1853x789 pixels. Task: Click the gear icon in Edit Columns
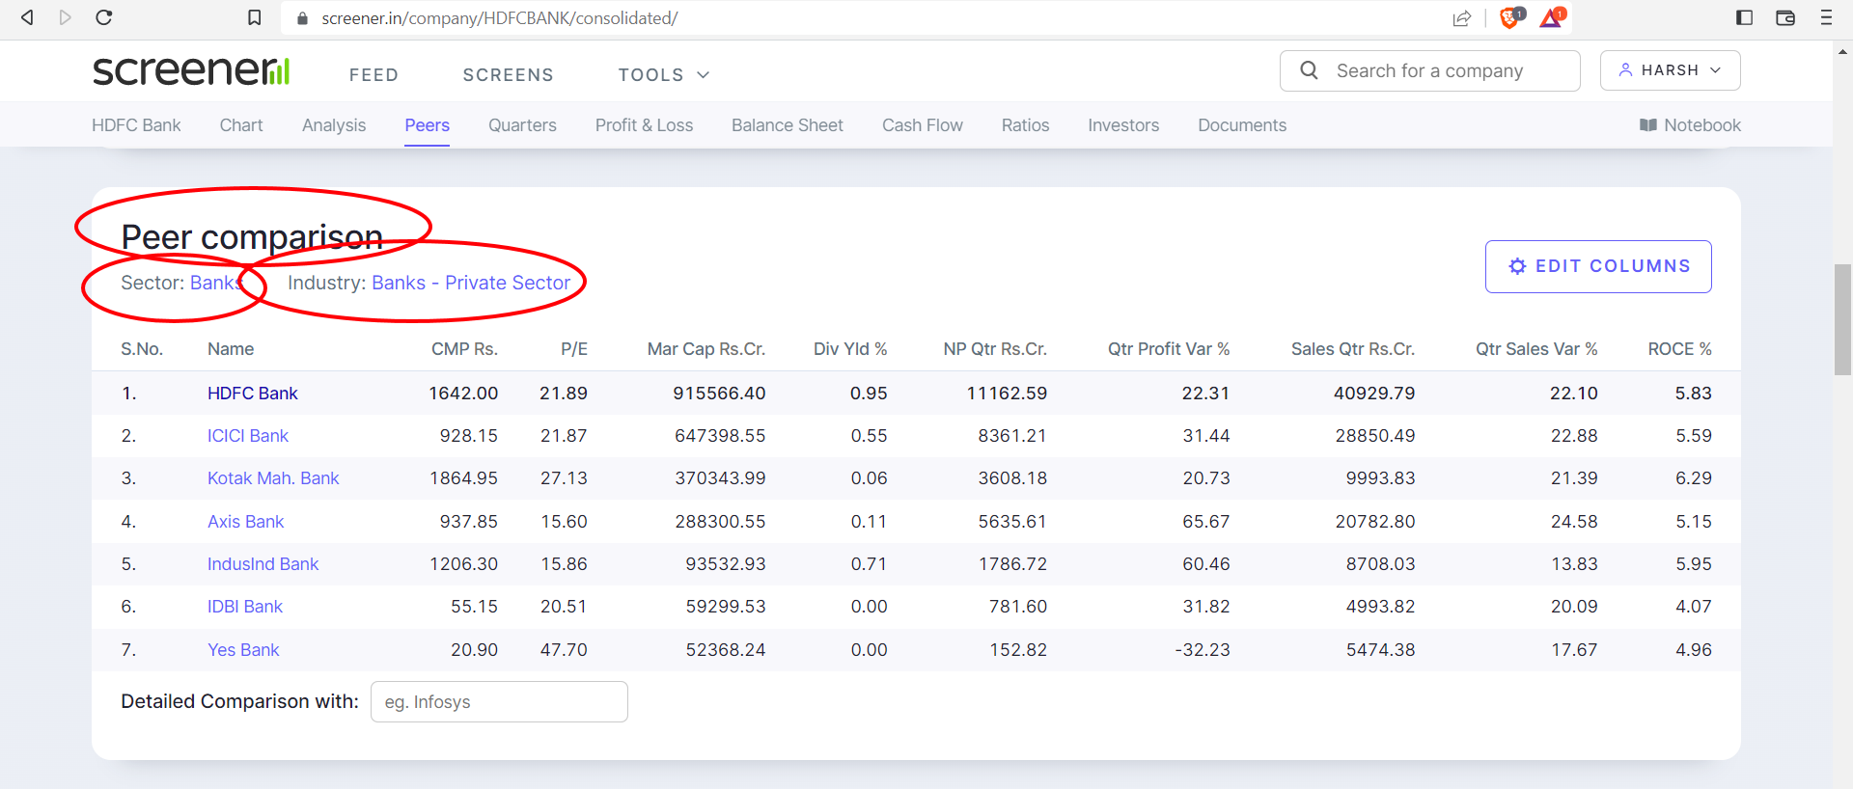[1517, 266]
